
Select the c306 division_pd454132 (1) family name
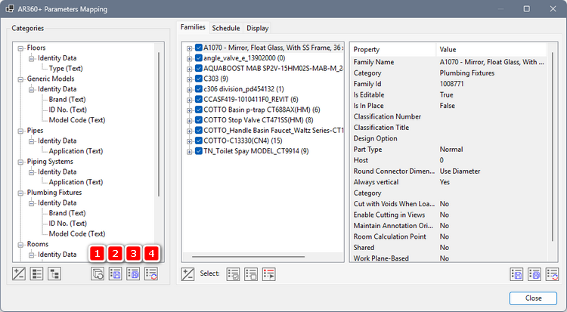tap(243, 89)
